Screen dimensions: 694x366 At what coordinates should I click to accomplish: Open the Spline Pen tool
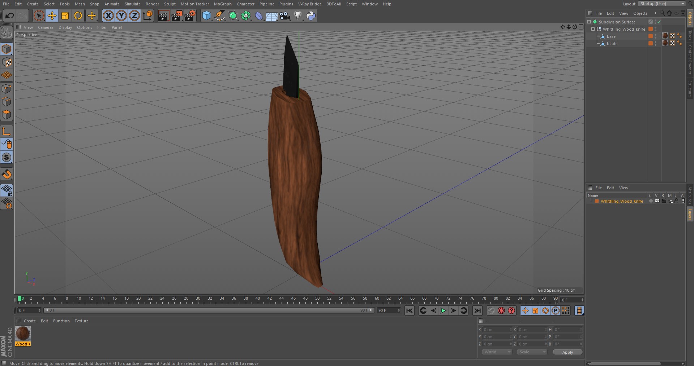point(219,16)
